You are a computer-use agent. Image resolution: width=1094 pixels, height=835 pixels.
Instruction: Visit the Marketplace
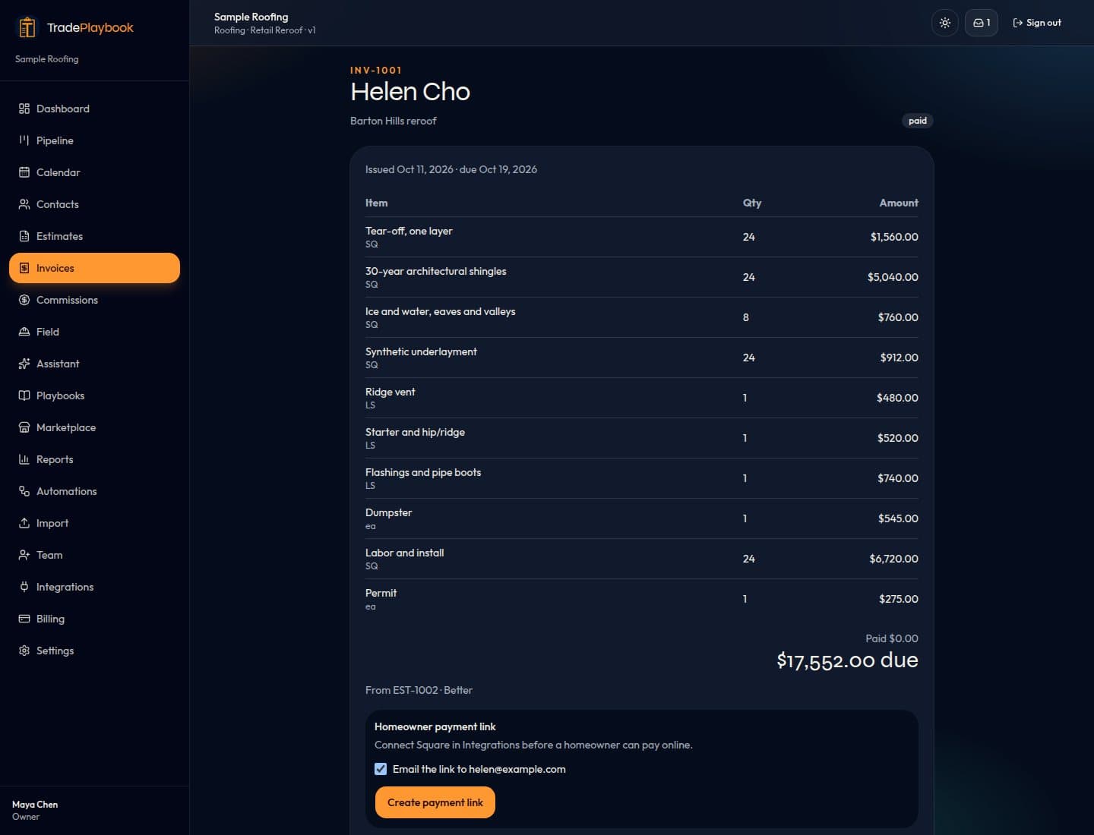pos(94,427)
